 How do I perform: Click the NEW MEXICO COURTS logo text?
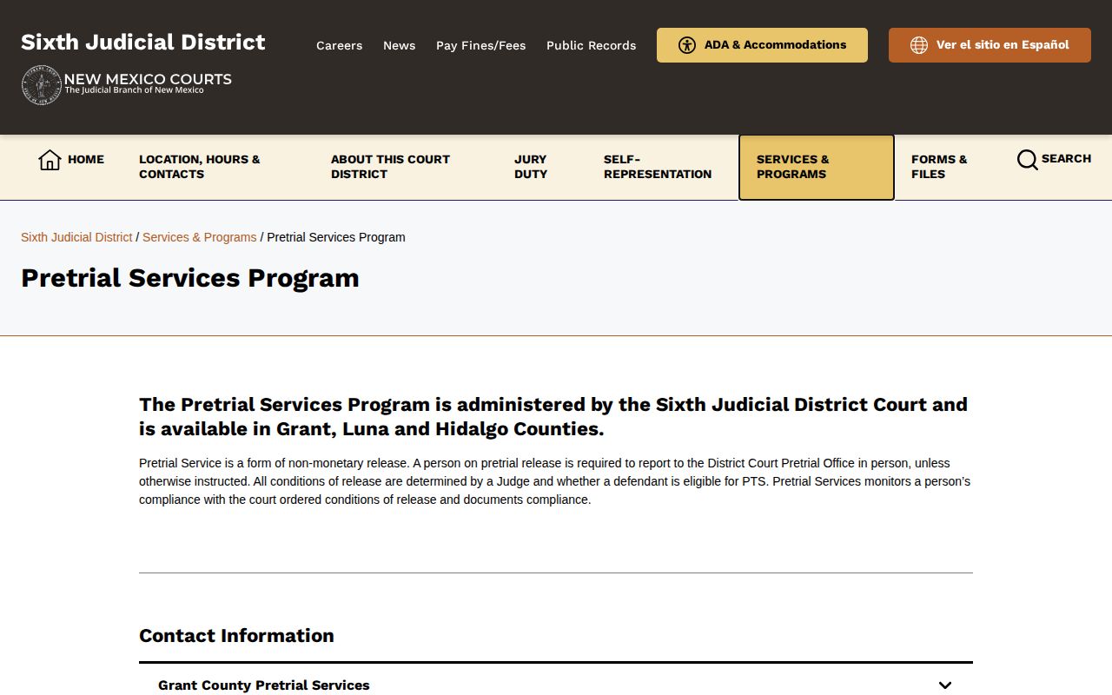pos(148,80)
